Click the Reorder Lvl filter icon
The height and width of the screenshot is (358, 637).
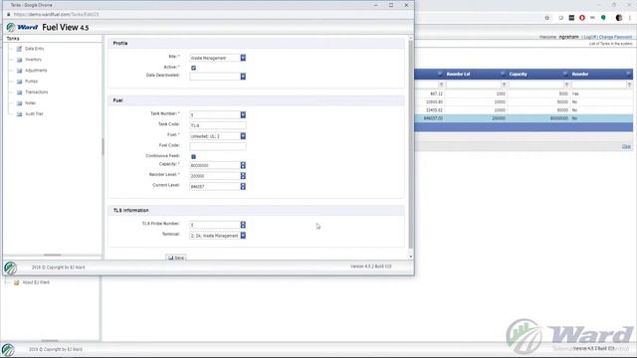504,85
